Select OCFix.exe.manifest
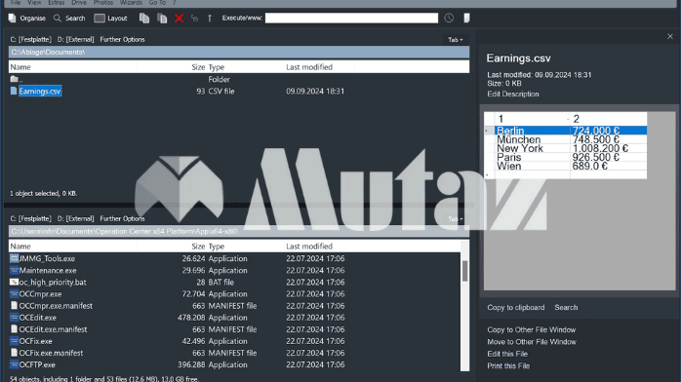Image resolution: width=681 pixels, height=382 pixels. click(x=52, y=353)
